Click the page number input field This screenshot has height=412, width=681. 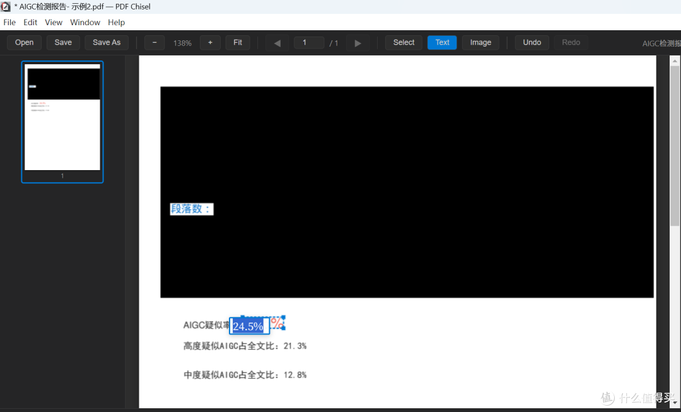click(x=309, y=42)
